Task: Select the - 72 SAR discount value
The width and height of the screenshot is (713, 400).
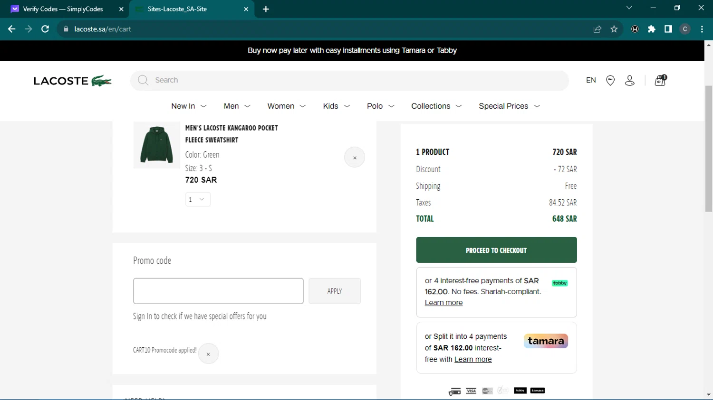Action: pyautogui.click(x=565, y=169)
